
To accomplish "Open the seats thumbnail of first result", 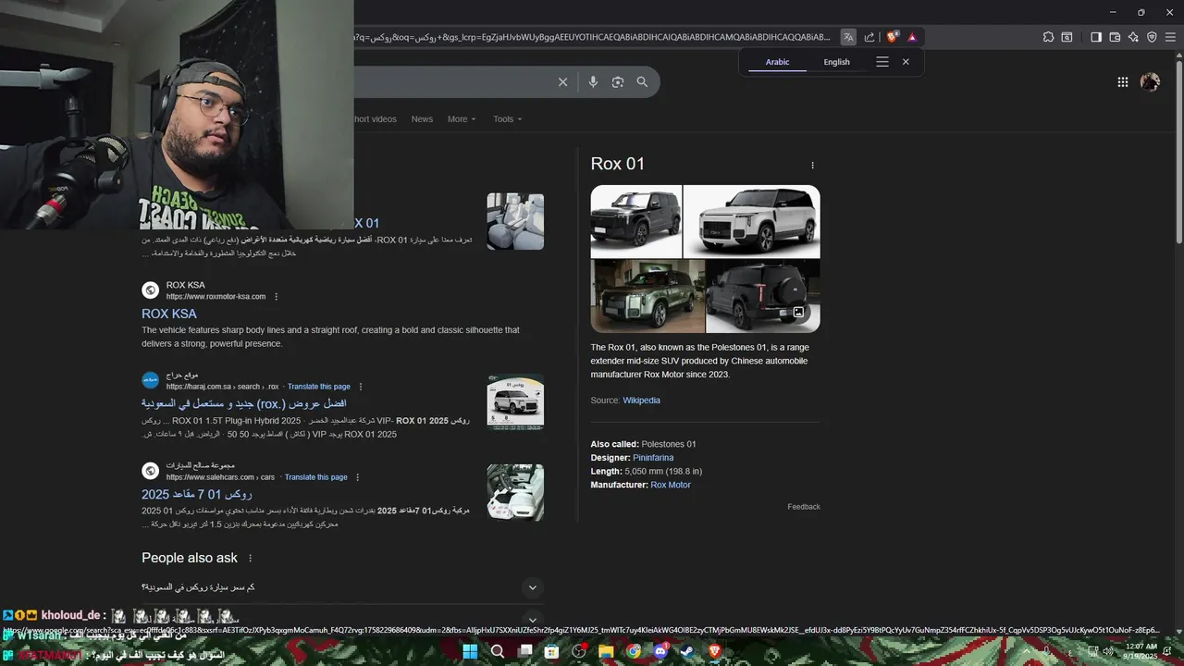I will point(515,221).
